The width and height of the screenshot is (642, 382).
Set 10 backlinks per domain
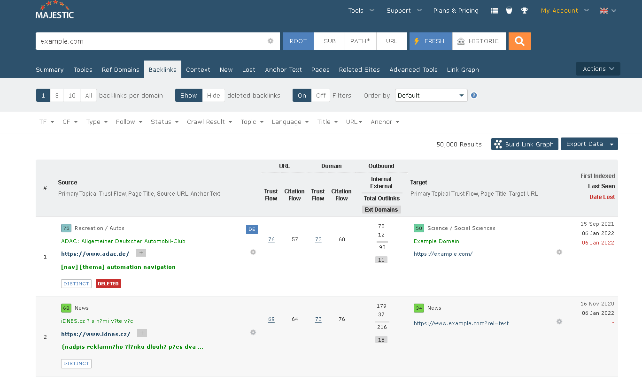pyautogui.click(x=72, y=95)
